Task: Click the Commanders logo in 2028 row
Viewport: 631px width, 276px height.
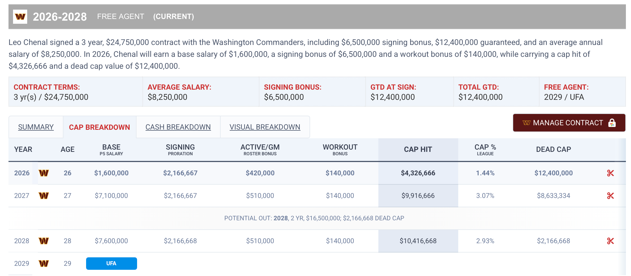Action: (x=44, y=241)
